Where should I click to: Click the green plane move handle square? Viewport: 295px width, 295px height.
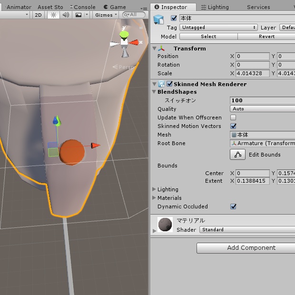[53, 152]
